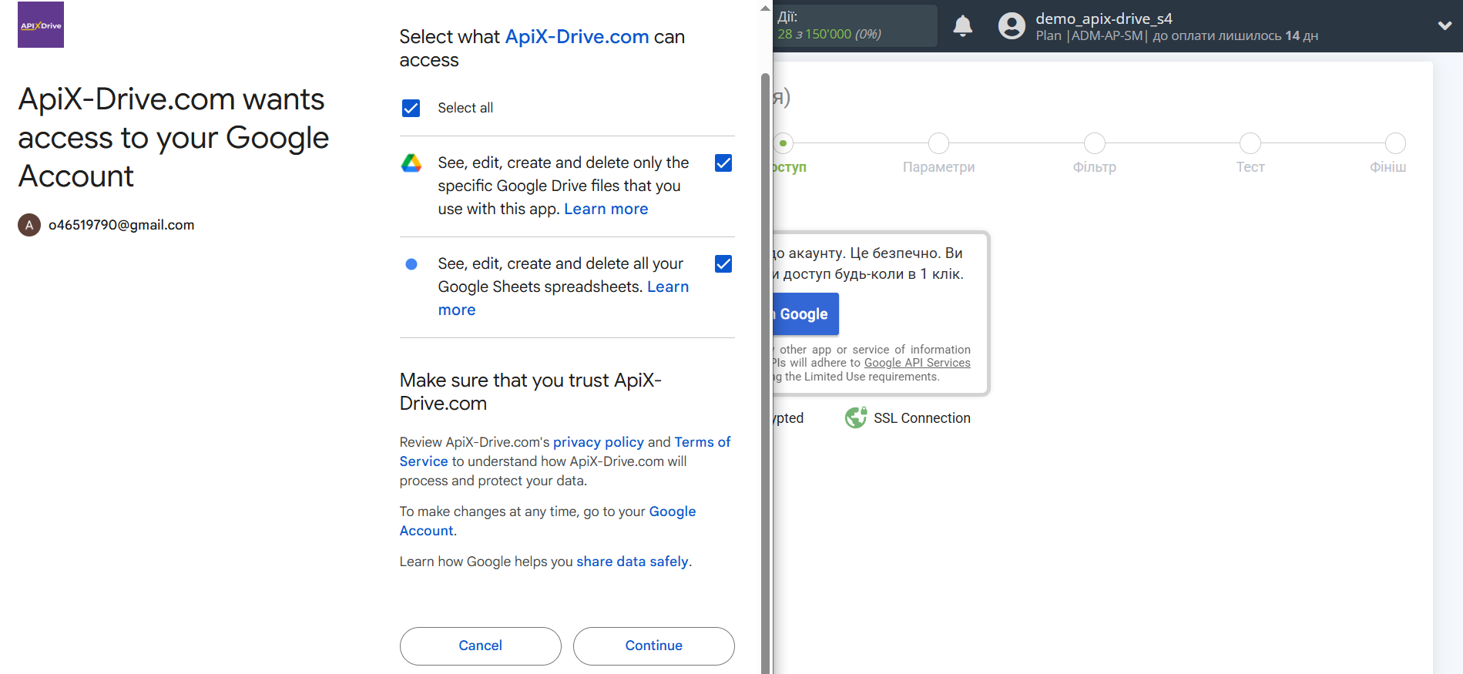The width and height of the screenshot is (1463, 674).
Task: Click the scrollbar up arrow
Action: click(765, 8)
